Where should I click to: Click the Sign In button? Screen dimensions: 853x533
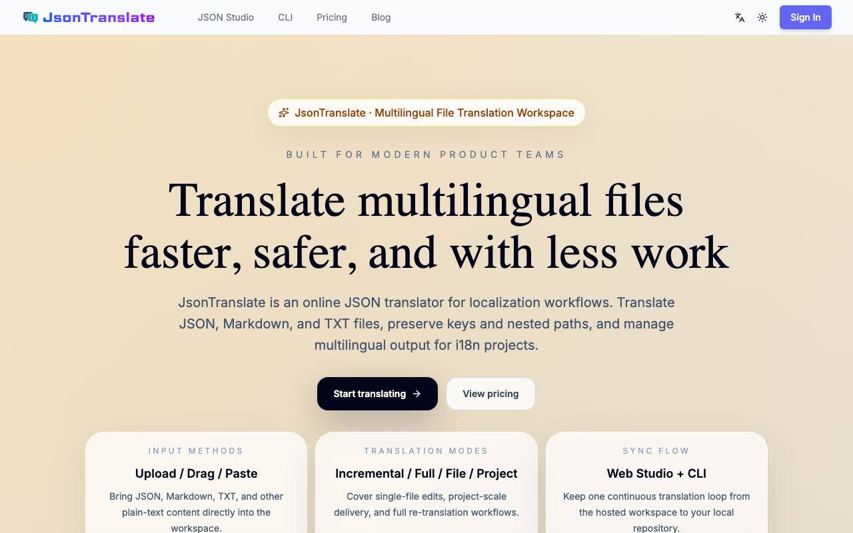[x=806, y=17]
